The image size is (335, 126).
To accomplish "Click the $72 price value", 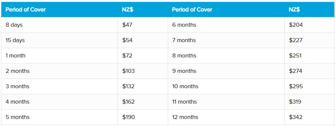I will (x=127, y=55).
